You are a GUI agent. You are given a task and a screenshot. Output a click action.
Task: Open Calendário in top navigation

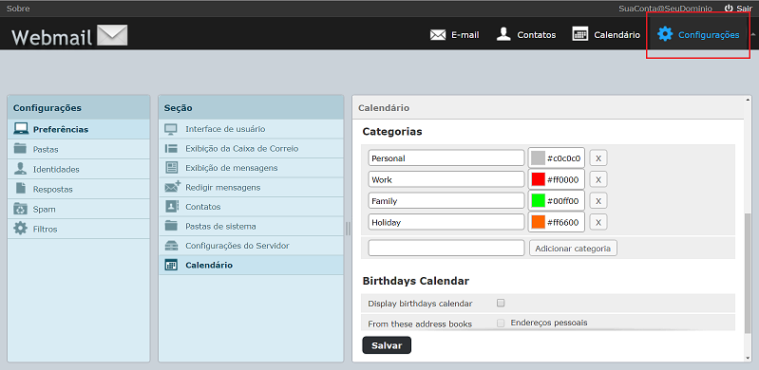[617, 35]
